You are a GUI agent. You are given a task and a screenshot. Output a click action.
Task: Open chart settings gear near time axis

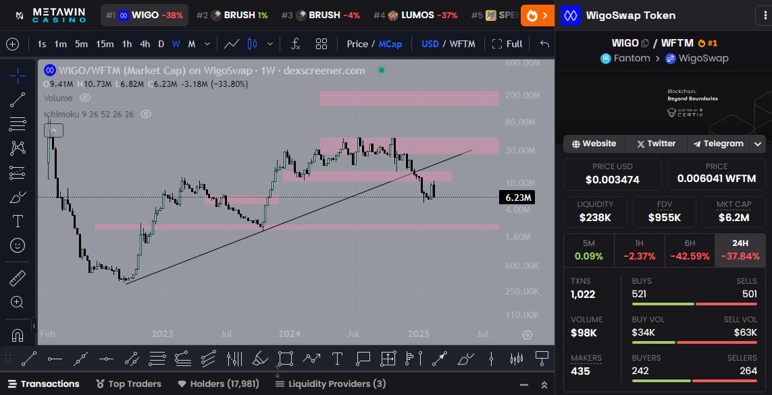point(527,335)
